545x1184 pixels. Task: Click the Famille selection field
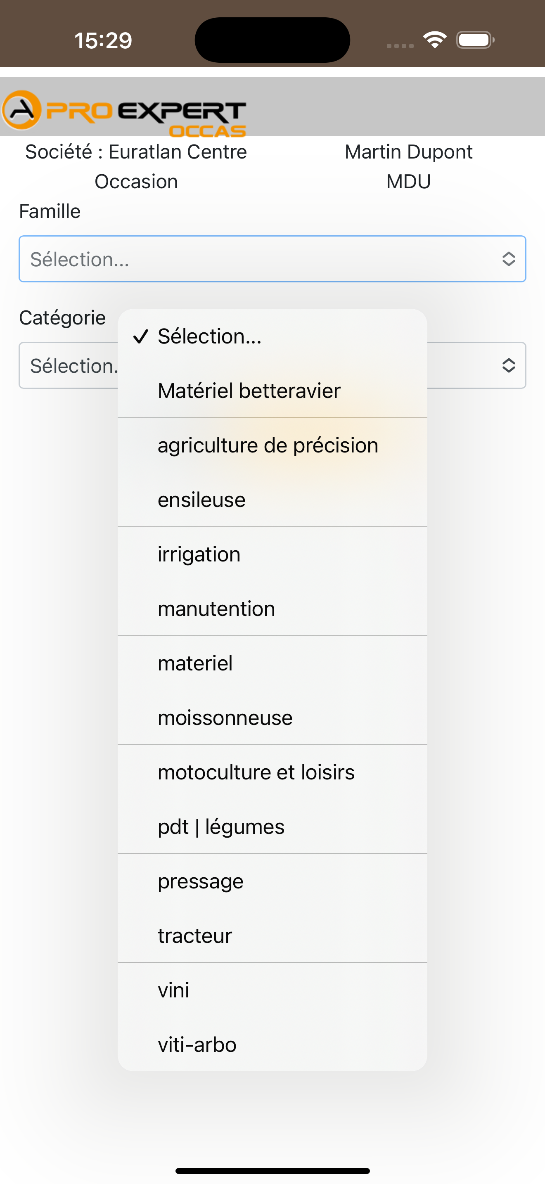[272, 259]
